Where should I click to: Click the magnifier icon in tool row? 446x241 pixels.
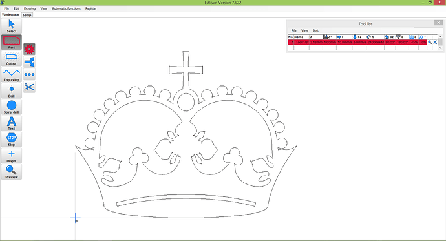(x=430, y=42)
